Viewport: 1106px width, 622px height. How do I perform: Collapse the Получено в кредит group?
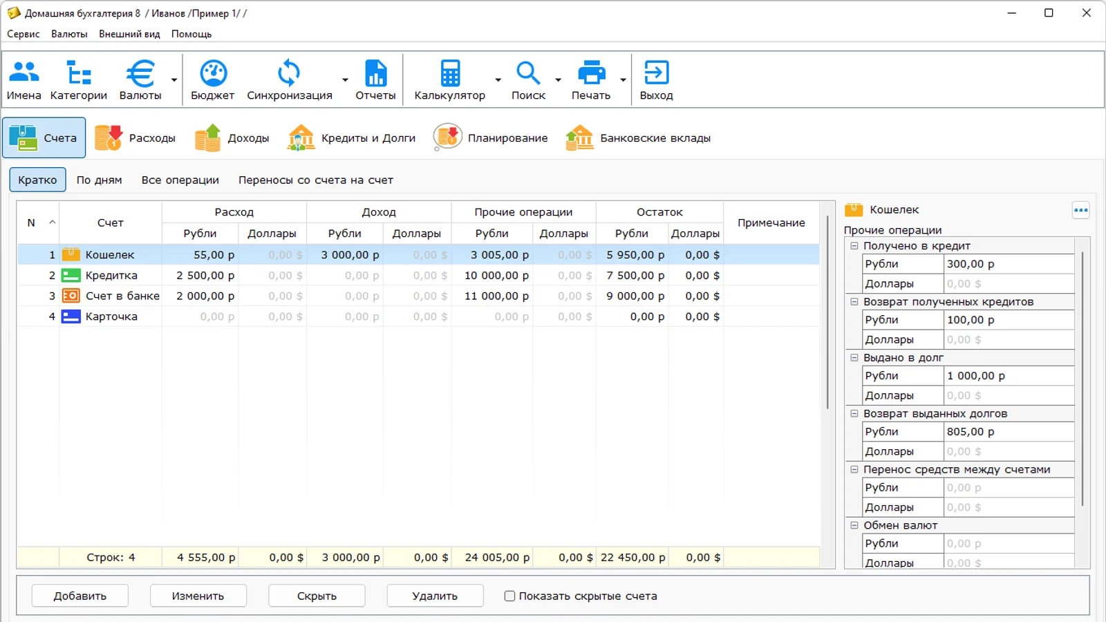(x=854, y=246)
